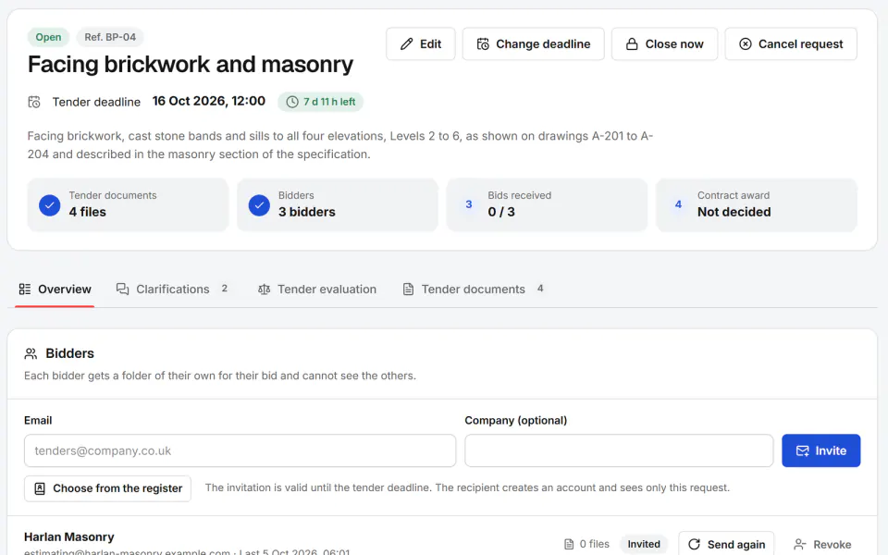Select the deadline date 16 Oct 2026, 12:00
888x555 pixels.
click(209, 102)
